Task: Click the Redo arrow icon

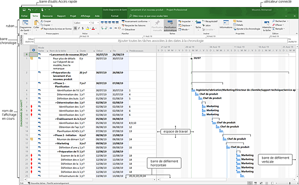Action: click(36, 10)
